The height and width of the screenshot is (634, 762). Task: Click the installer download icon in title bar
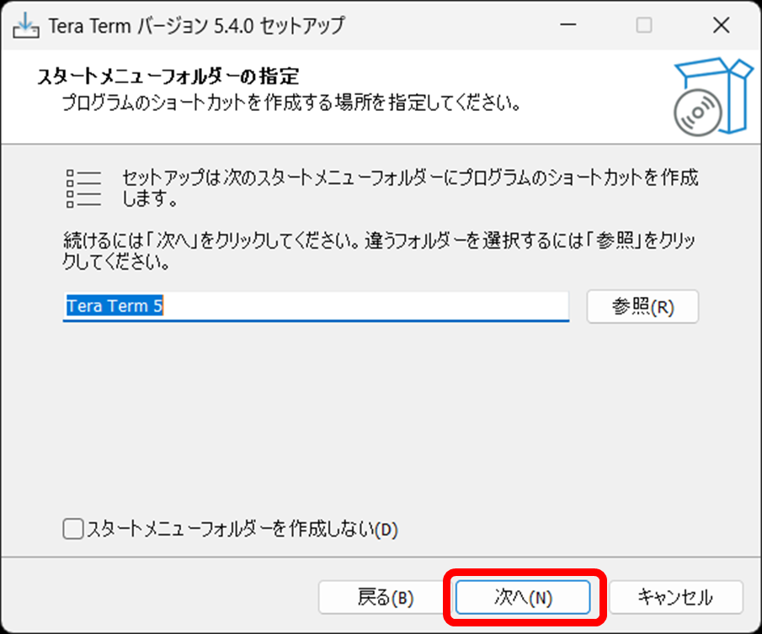point(26,25)
